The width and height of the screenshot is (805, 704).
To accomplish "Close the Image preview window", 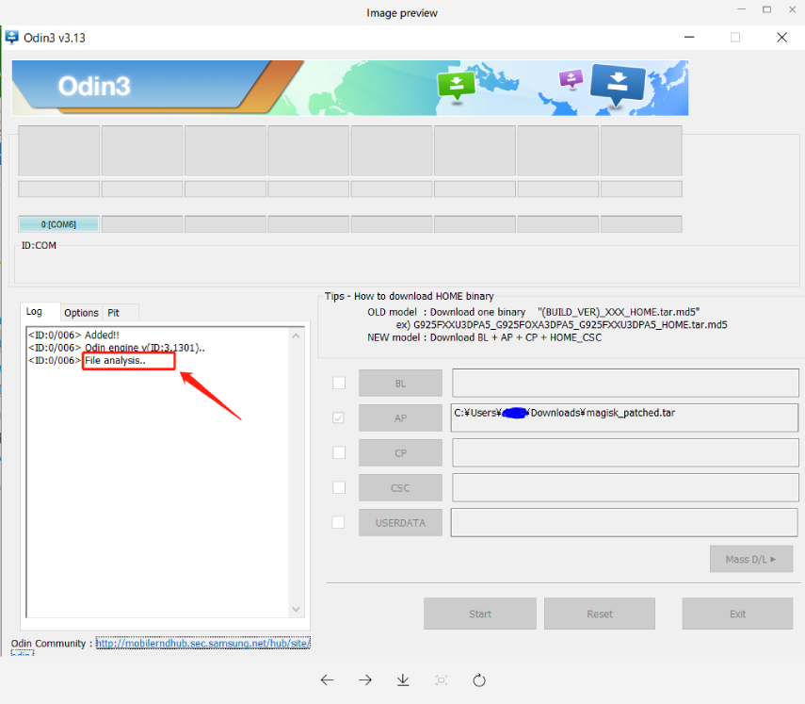I will click(792, 9).
